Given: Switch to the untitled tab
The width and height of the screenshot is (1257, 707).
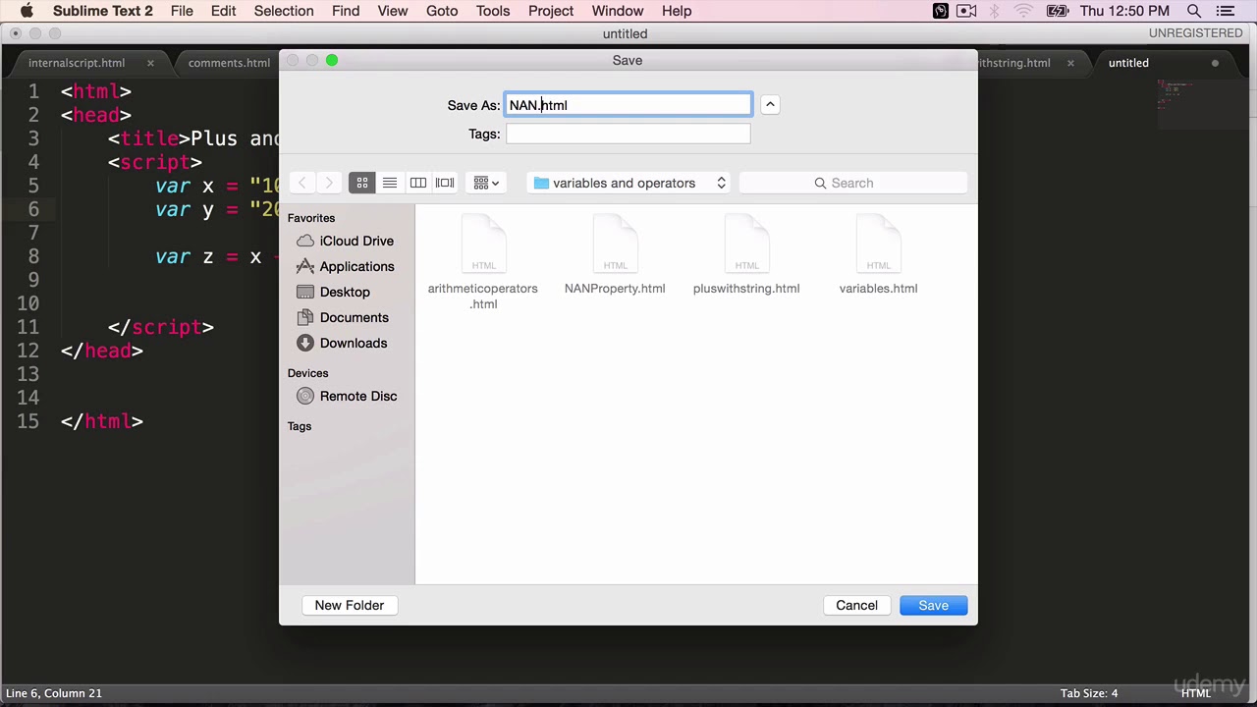Looking at the screenshot, I should (1128, 63).
